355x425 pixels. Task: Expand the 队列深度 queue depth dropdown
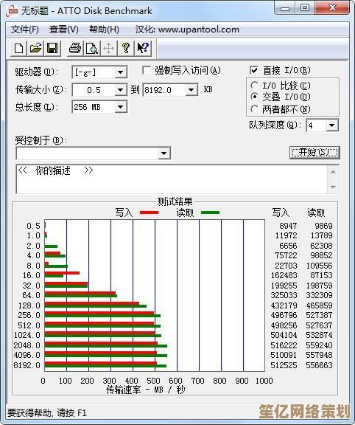[332, 125]
